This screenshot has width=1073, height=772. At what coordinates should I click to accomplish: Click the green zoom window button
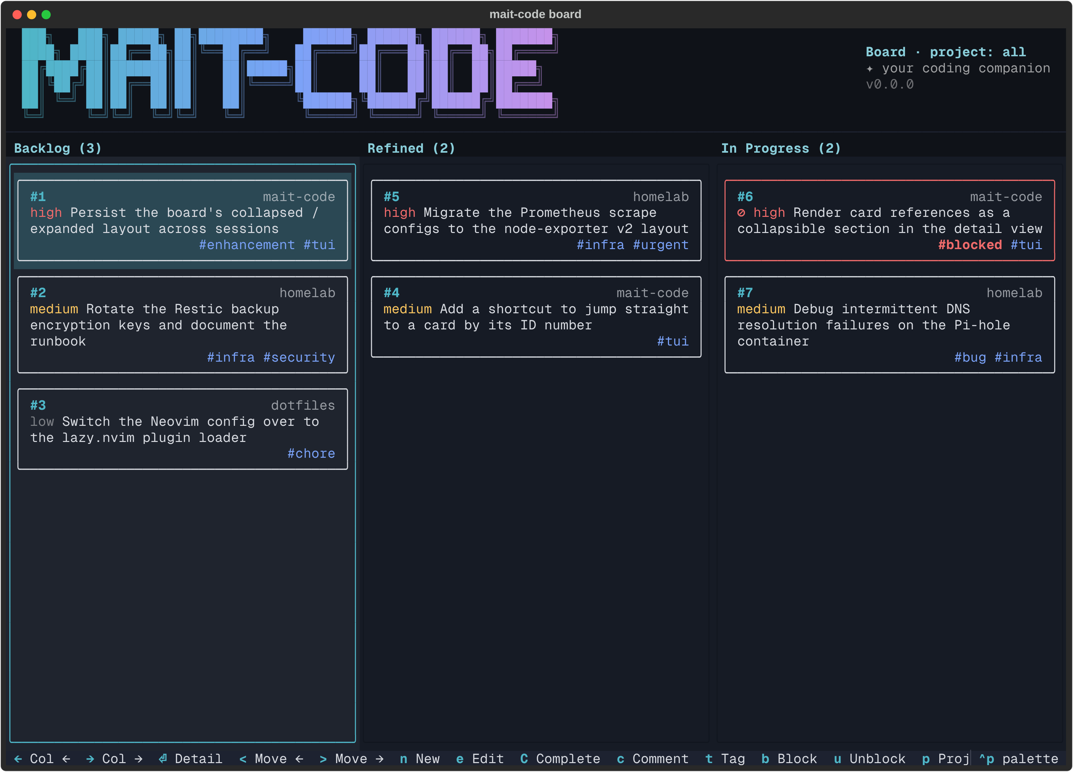(46, 14)
